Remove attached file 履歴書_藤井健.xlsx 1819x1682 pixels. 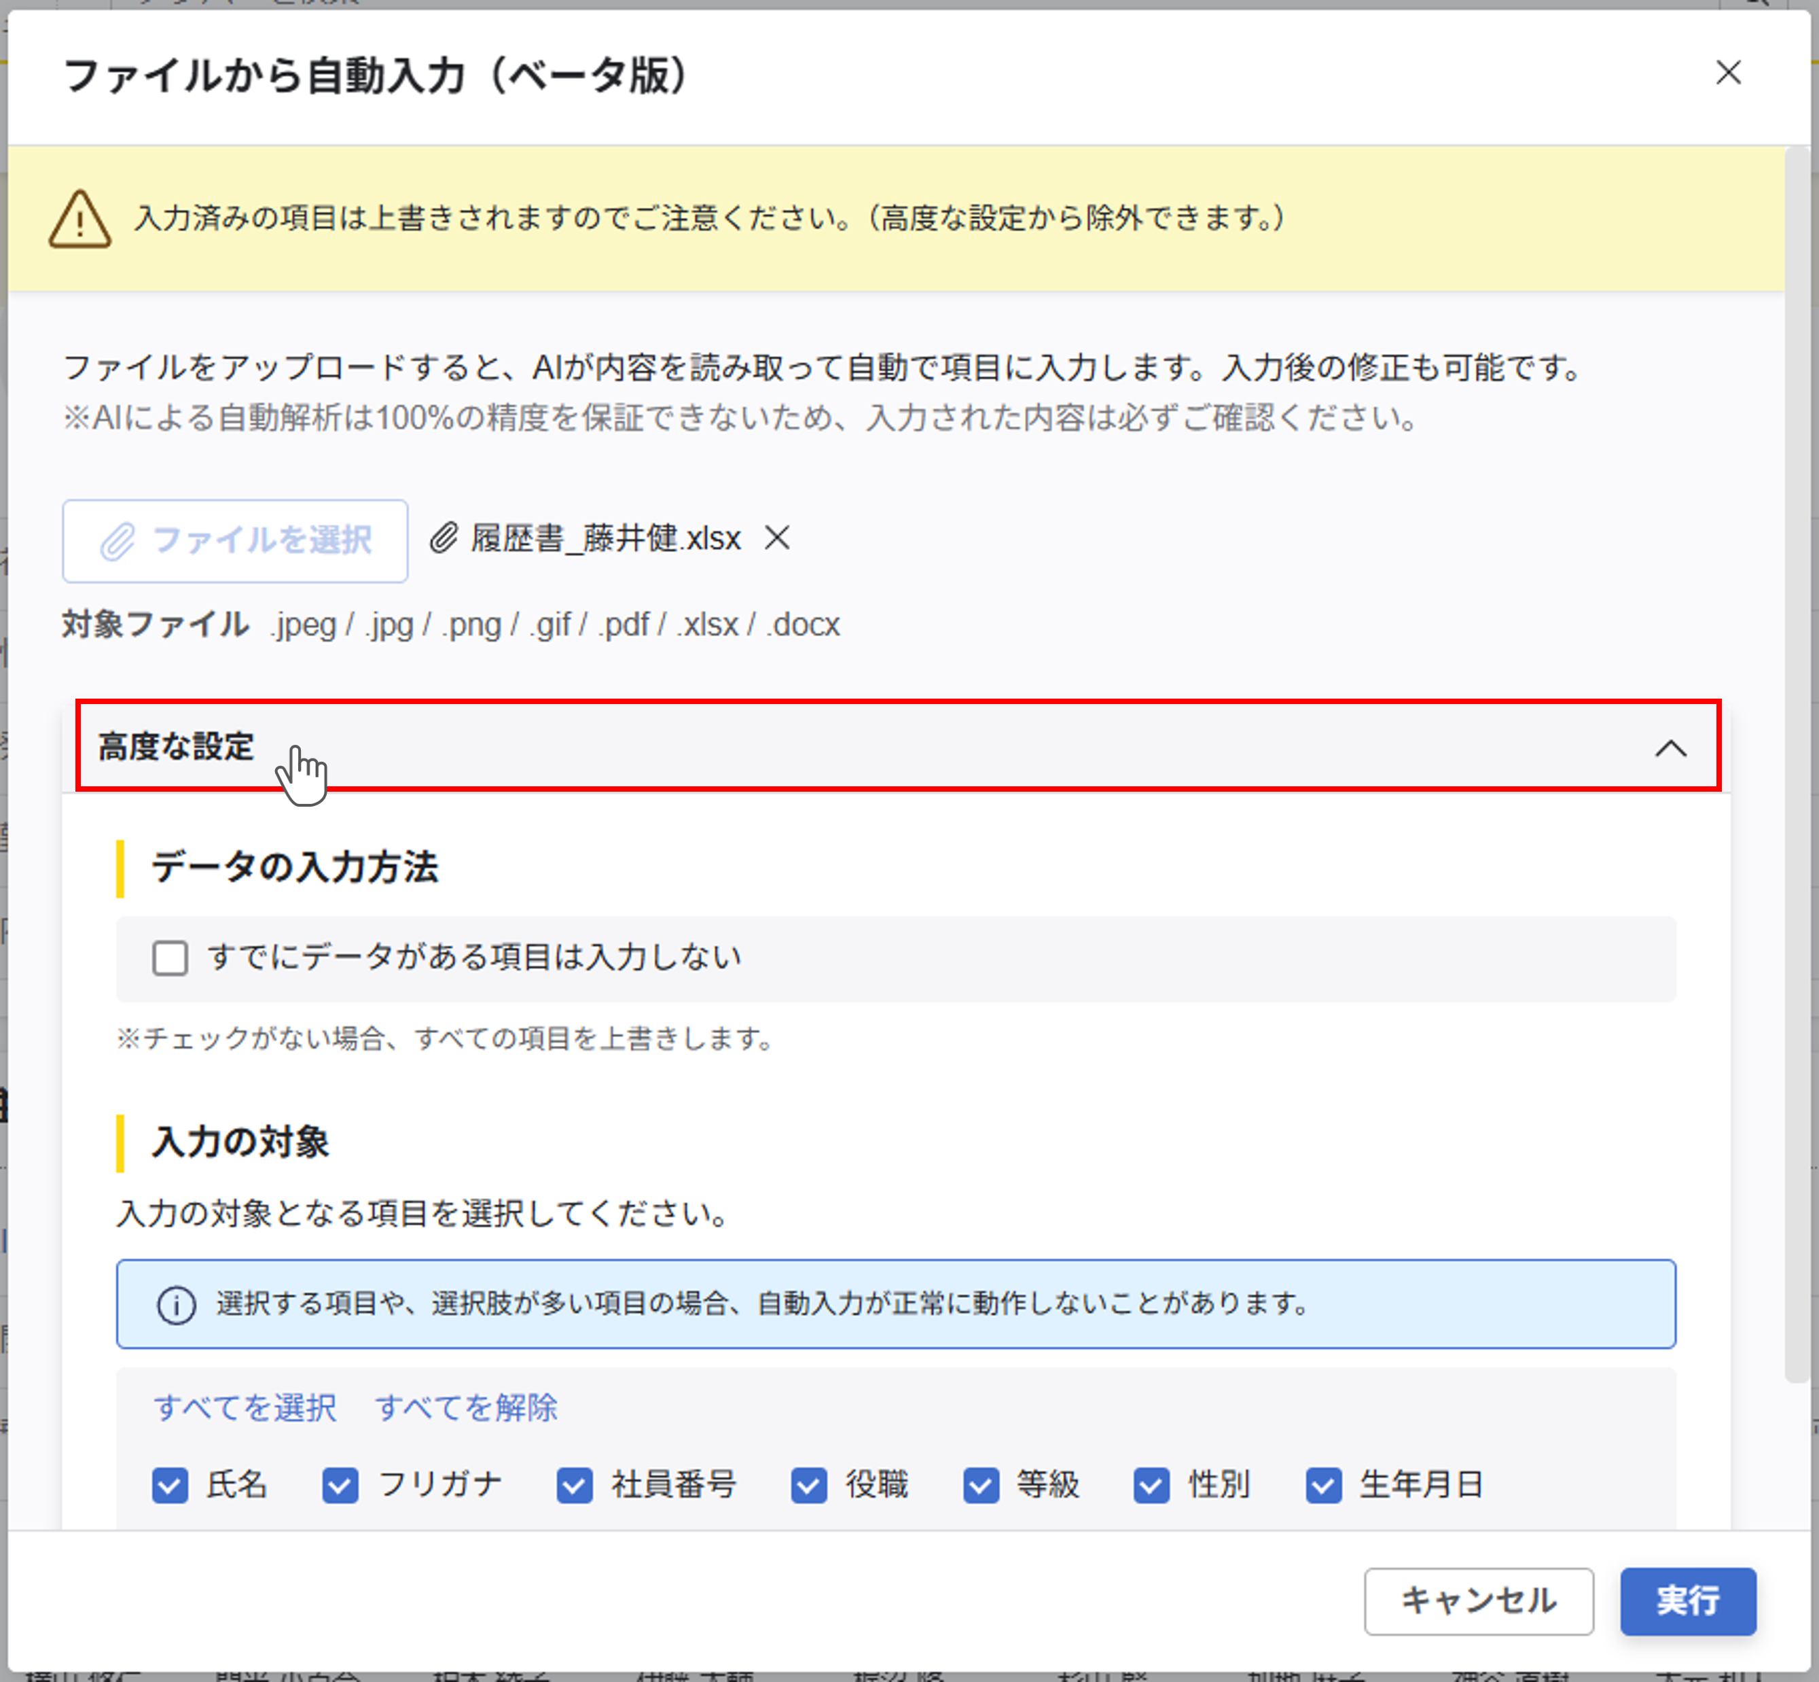pyautogui.click(x=777, y=538)
